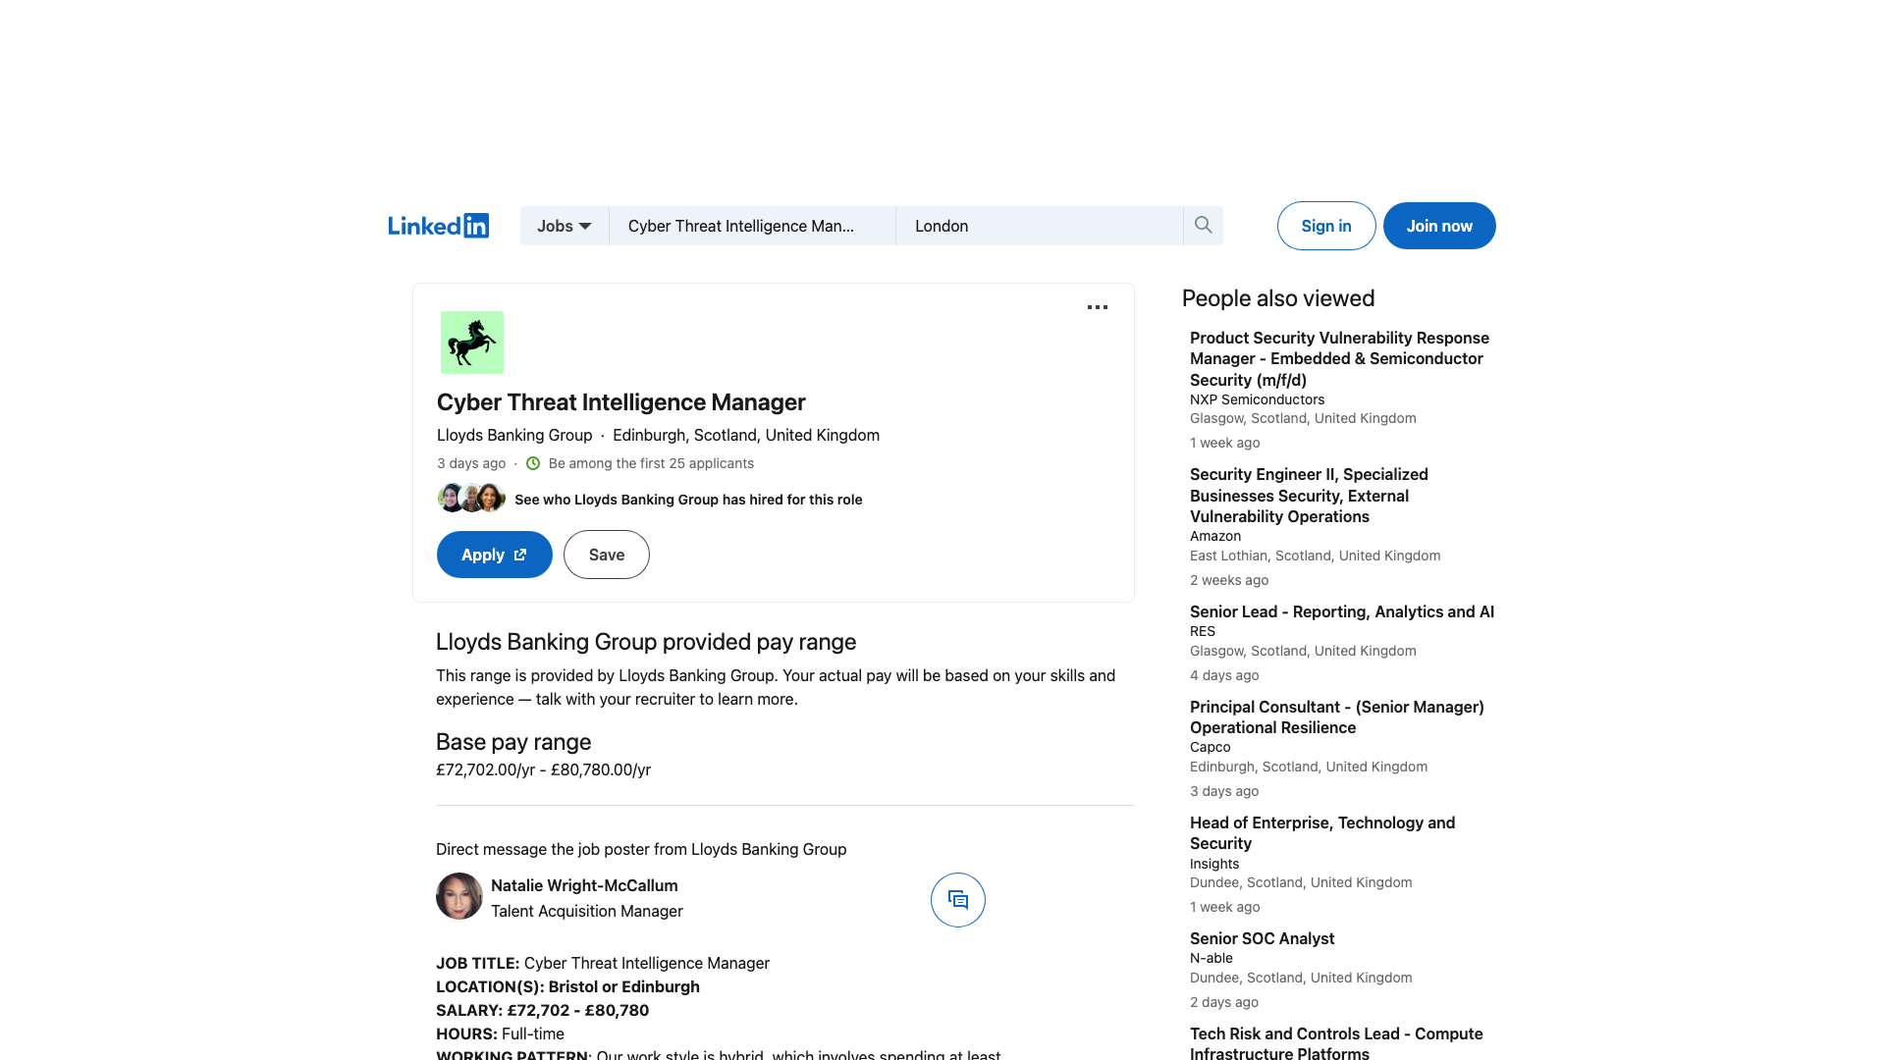Open the Senior SOC Analyst job
The height and width of the screenshot is (1060, 1885).
coord(1263,938)
